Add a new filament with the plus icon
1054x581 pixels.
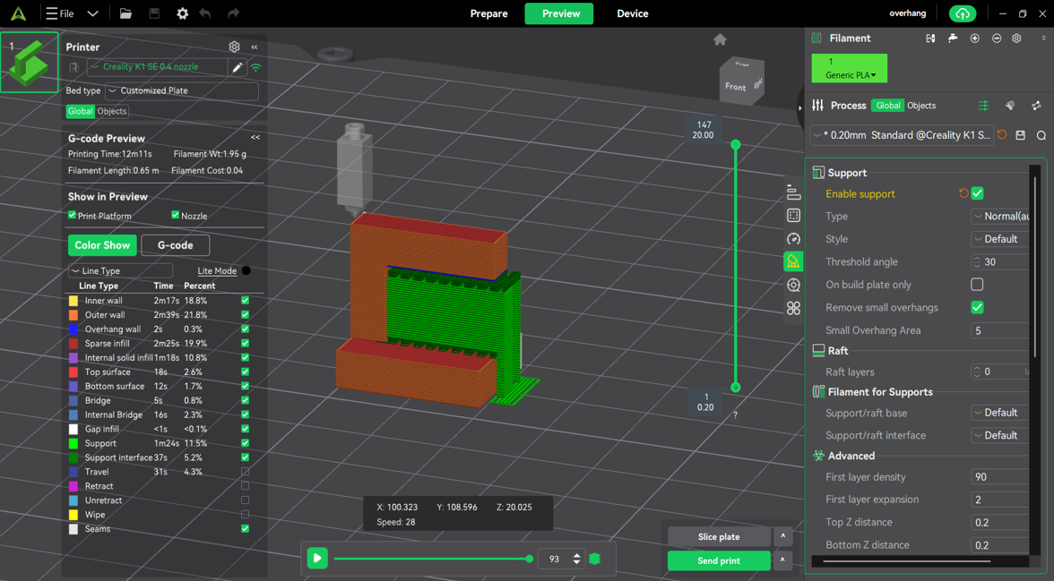pos(975,38)
